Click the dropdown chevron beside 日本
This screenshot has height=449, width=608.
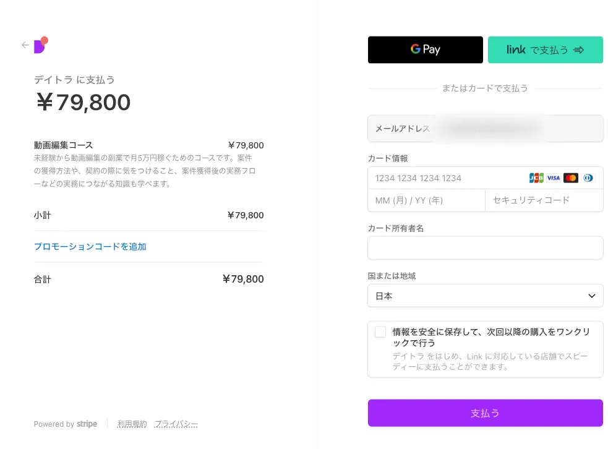(591, 296)
